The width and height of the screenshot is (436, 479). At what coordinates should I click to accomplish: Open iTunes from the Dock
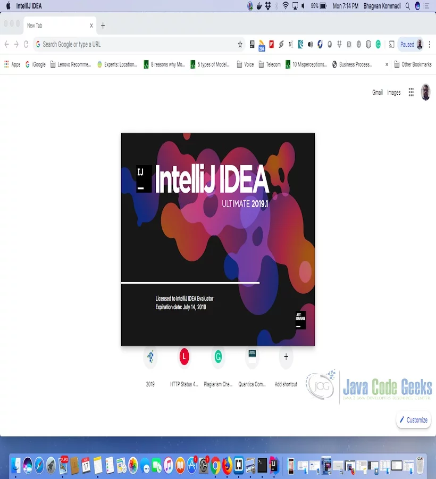[x=168, y=465]
